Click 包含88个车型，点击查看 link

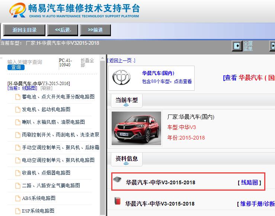click(x=167, y=81)
